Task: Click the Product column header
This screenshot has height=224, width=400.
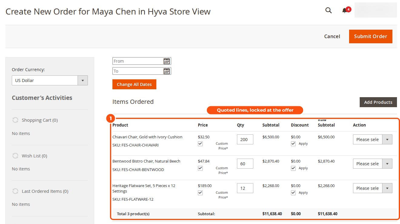Action: pos(120,125)
